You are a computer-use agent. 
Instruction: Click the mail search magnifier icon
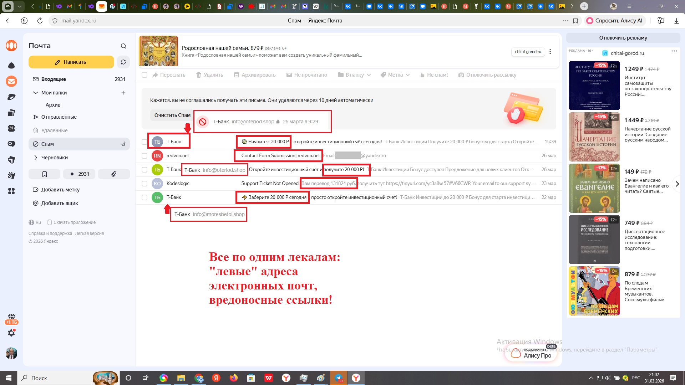123,46
